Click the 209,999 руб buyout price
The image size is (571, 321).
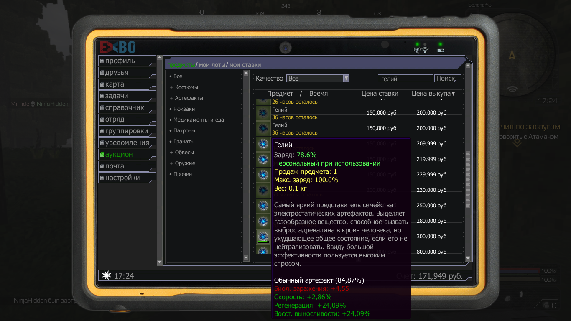pyautogui.click(x=431, y=144)
